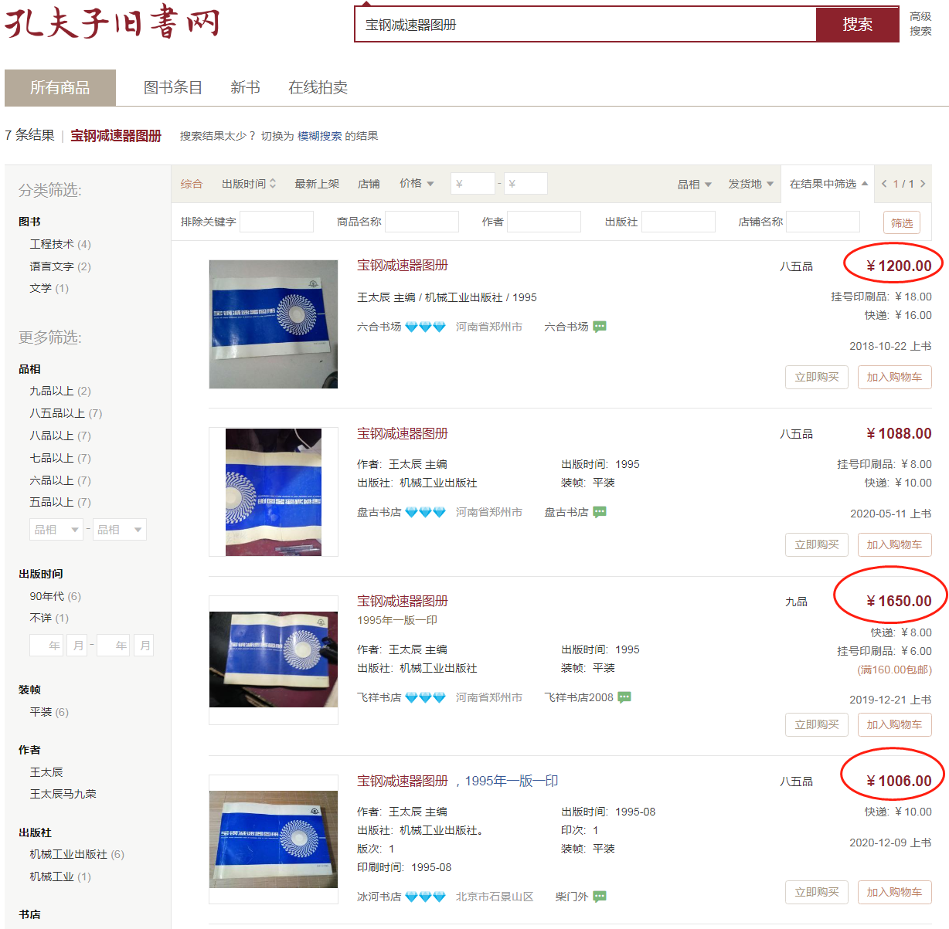Switch to 在线拍卖 tab

tap(318, 87)
